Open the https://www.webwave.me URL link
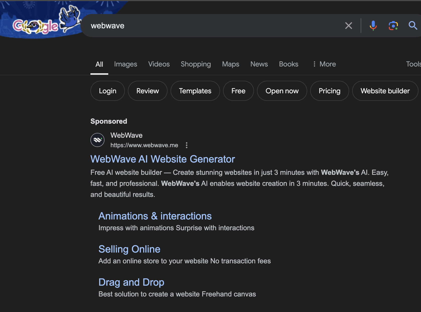This screenshot has height=312, width=421. coord(144,145)
